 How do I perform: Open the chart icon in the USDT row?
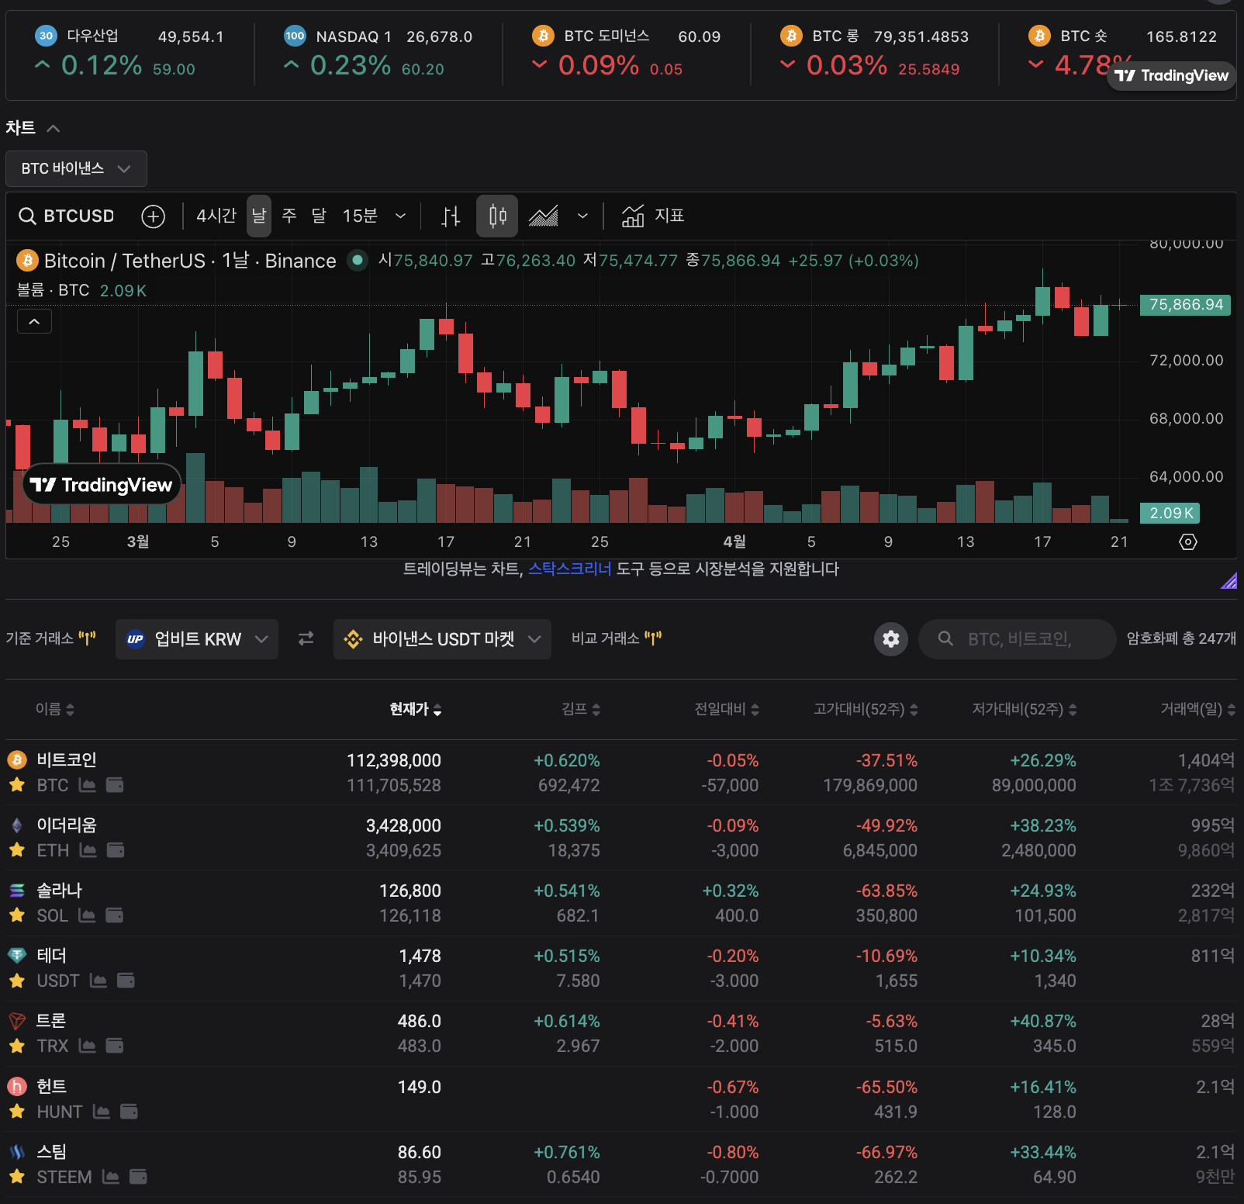tap(98, 981)
